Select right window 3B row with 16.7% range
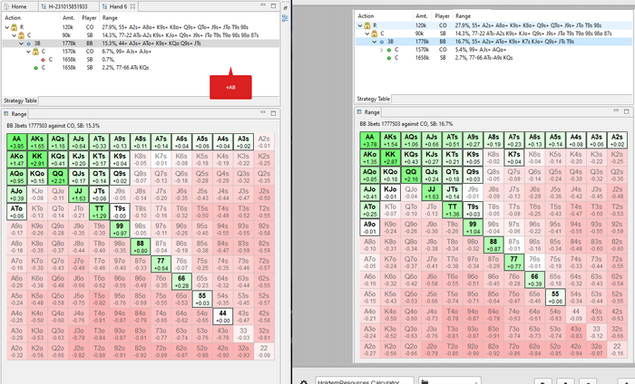 click(x=493, y=42)
